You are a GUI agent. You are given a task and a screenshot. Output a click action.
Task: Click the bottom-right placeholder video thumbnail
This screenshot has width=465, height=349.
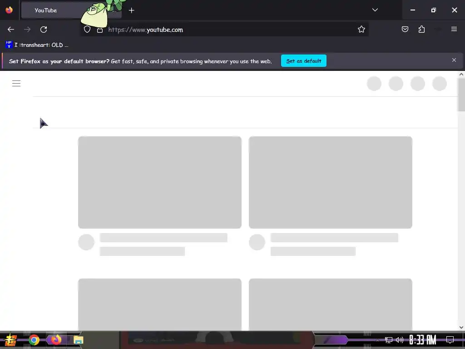click(331, 304)
